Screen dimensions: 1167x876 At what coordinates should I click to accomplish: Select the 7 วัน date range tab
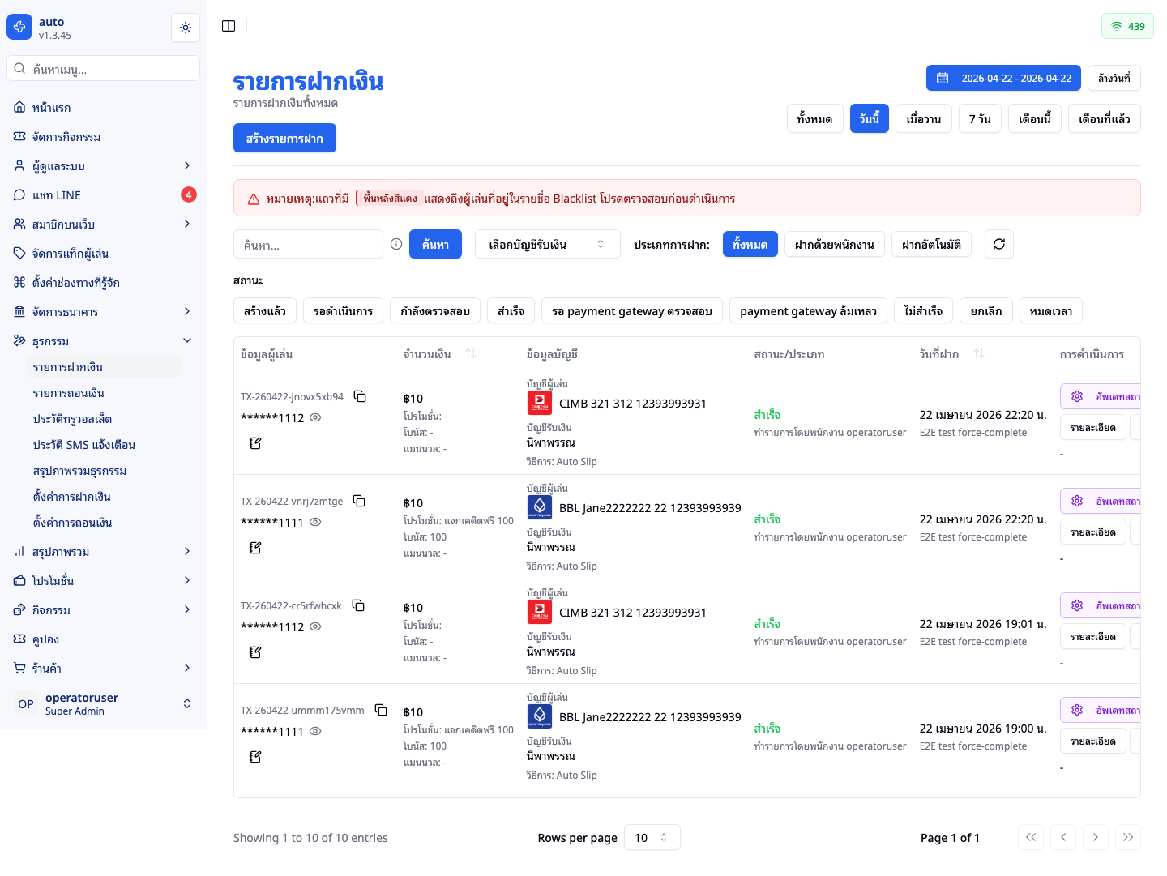click(980, 118)
